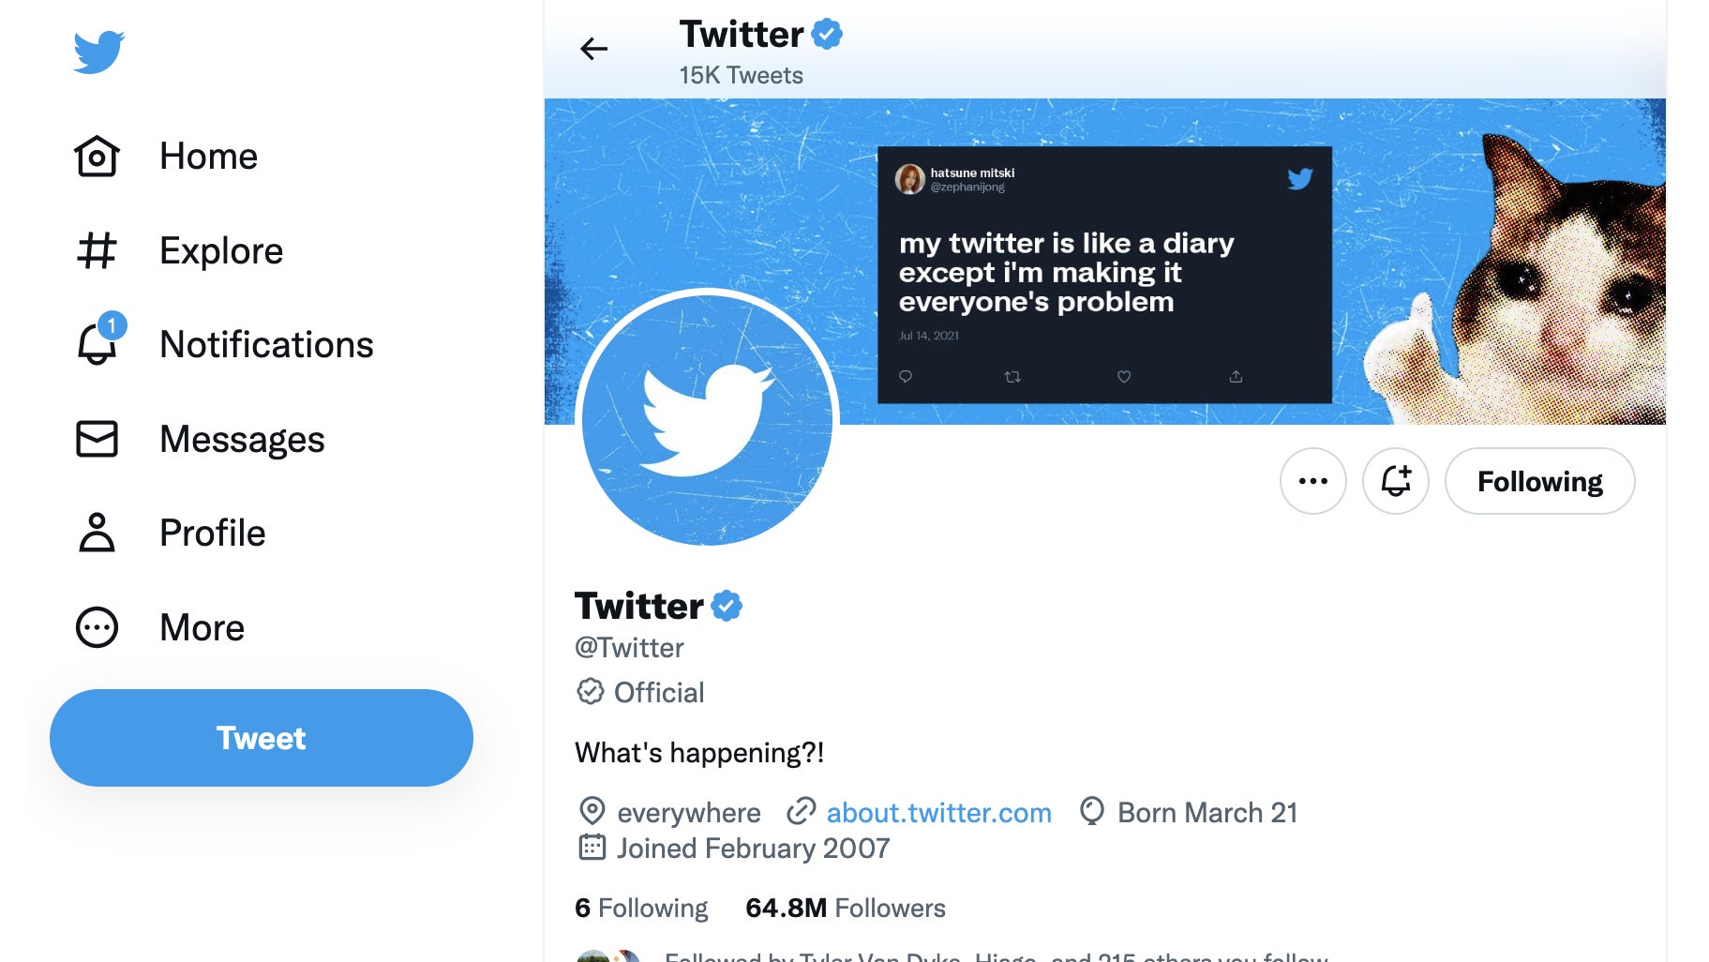Open Notifications bell with unread badge
This screenshot has width=1709, height=962.
click(x=97, y=344)
